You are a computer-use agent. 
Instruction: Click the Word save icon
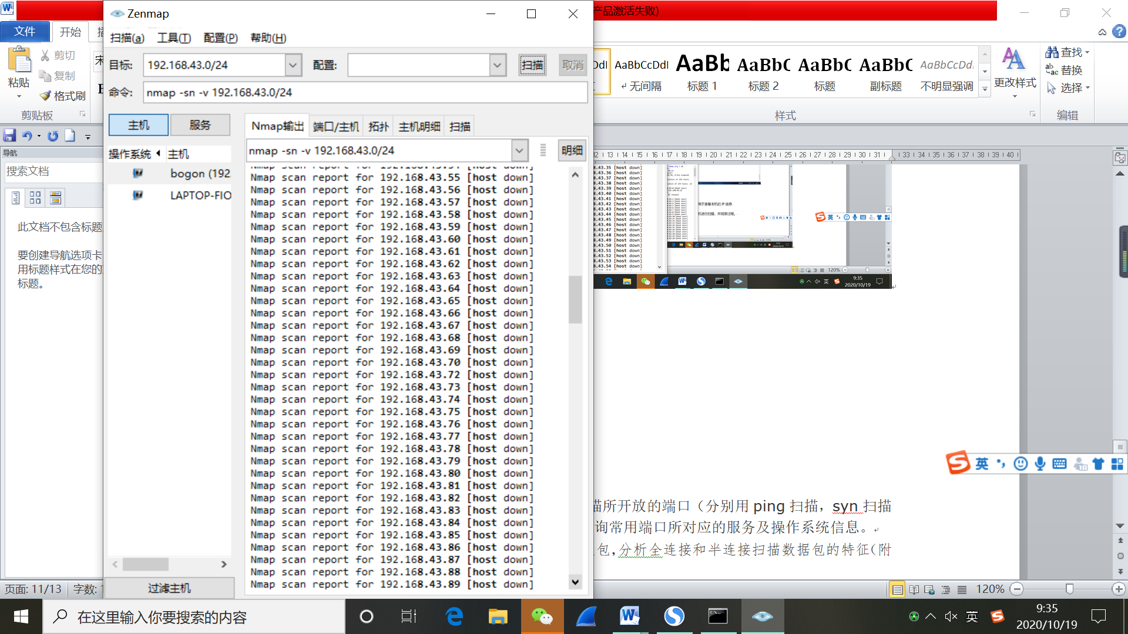pos(9,136)
